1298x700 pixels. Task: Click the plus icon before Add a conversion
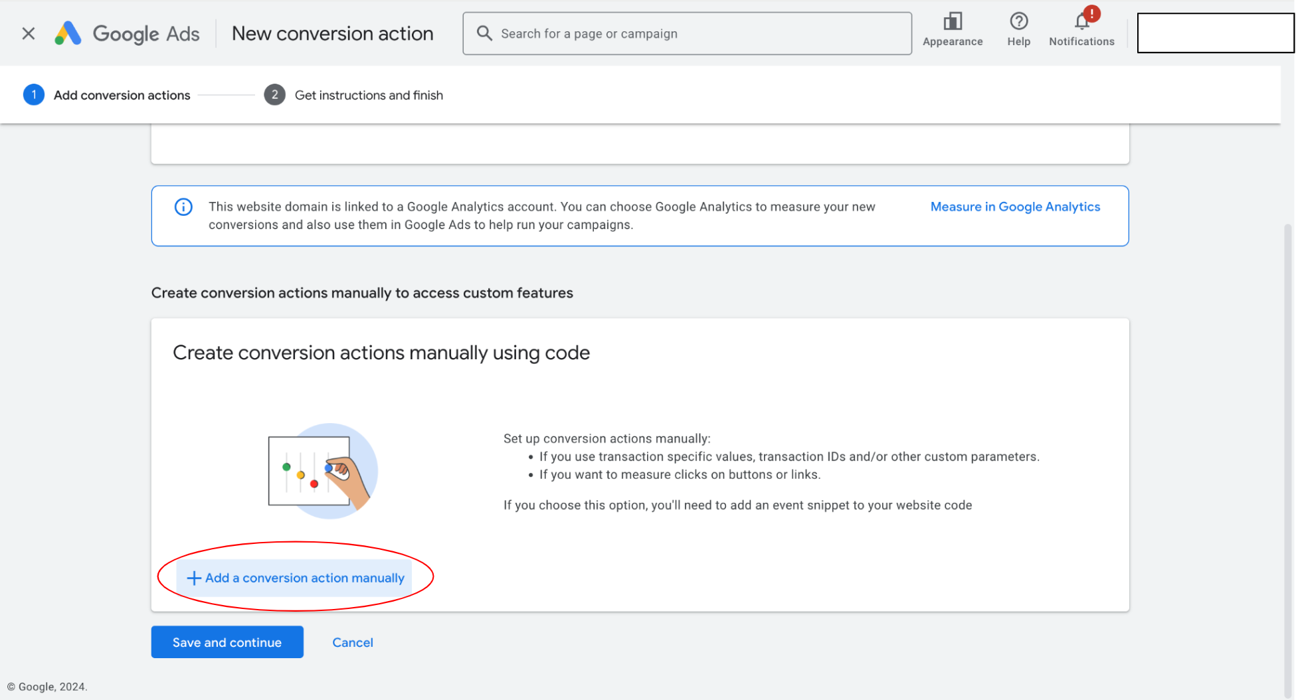[x=193, y=578]
